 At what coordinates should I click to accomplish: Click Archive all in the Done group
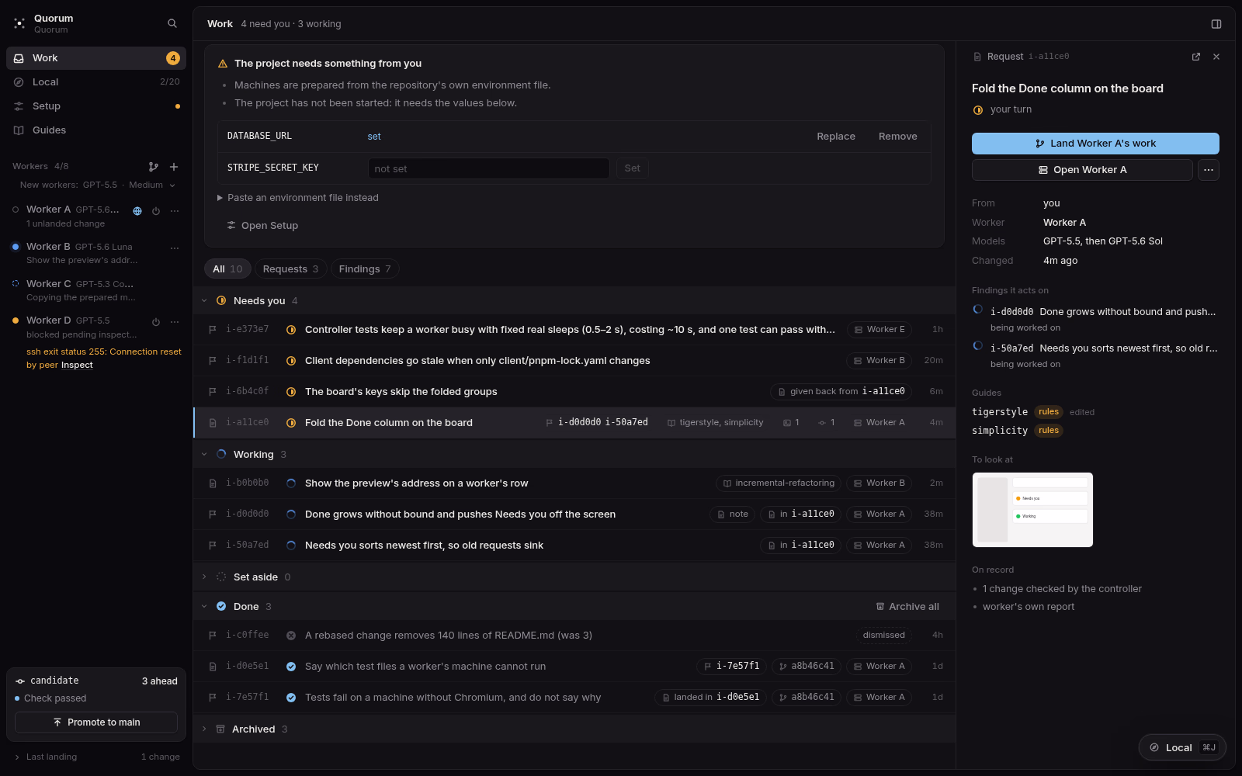tap(907, 607)
